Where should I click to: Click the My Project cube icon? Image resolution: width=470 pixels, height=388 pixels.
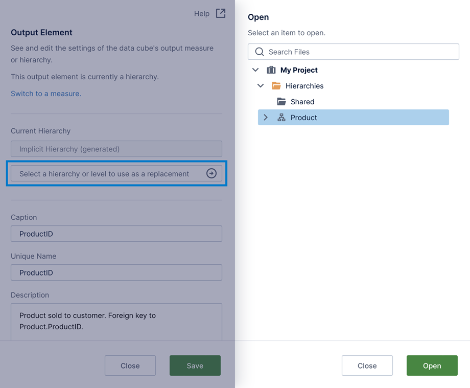tap(271, 70)
